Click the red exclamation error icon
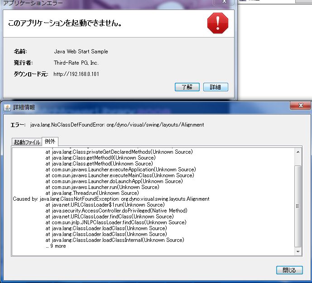 click(x=218, y=23)
